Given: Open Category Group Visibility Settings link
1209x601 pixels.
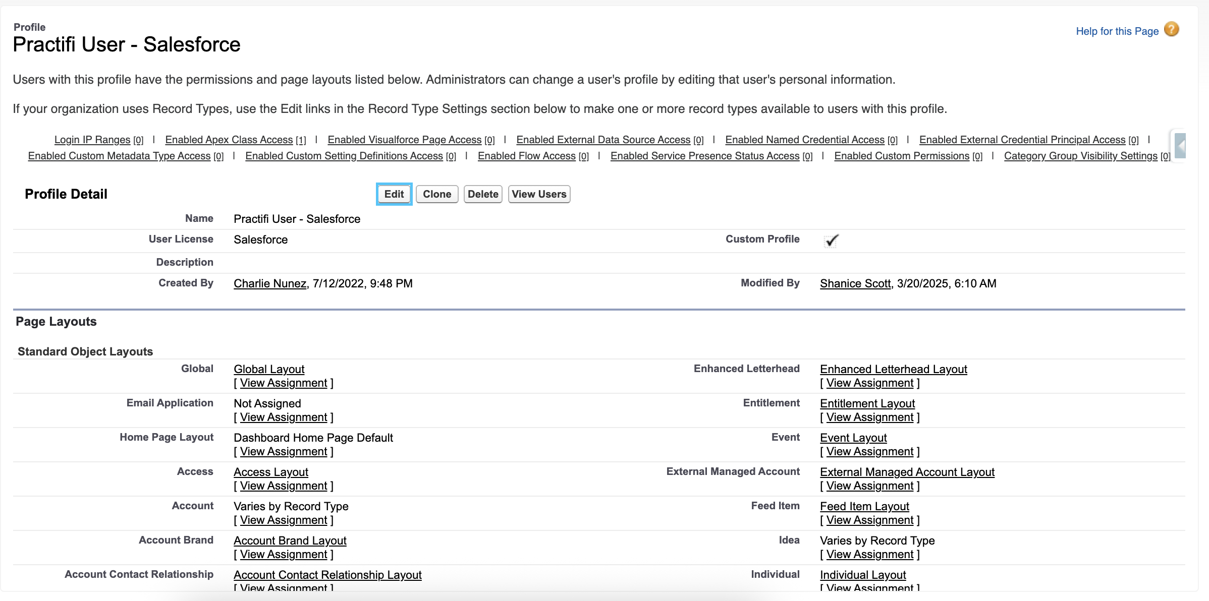Looking at the screenshot, I should (1081, 156).
